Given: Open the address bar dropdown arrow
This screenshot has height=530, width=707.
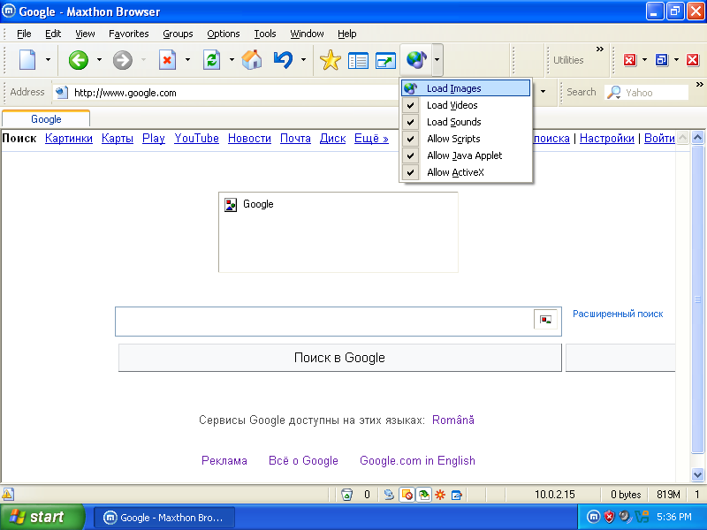Looking at the screenshot, I should [x=543, y=92].
